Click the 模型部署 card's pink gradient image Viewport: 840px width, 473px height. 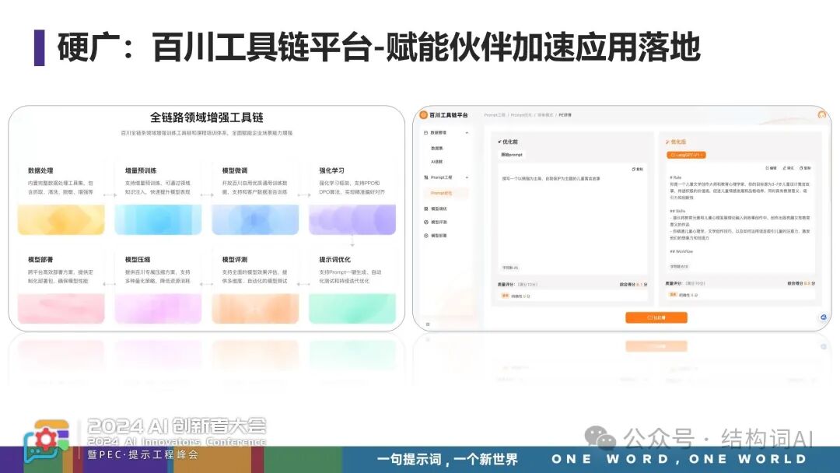point(61,308)
